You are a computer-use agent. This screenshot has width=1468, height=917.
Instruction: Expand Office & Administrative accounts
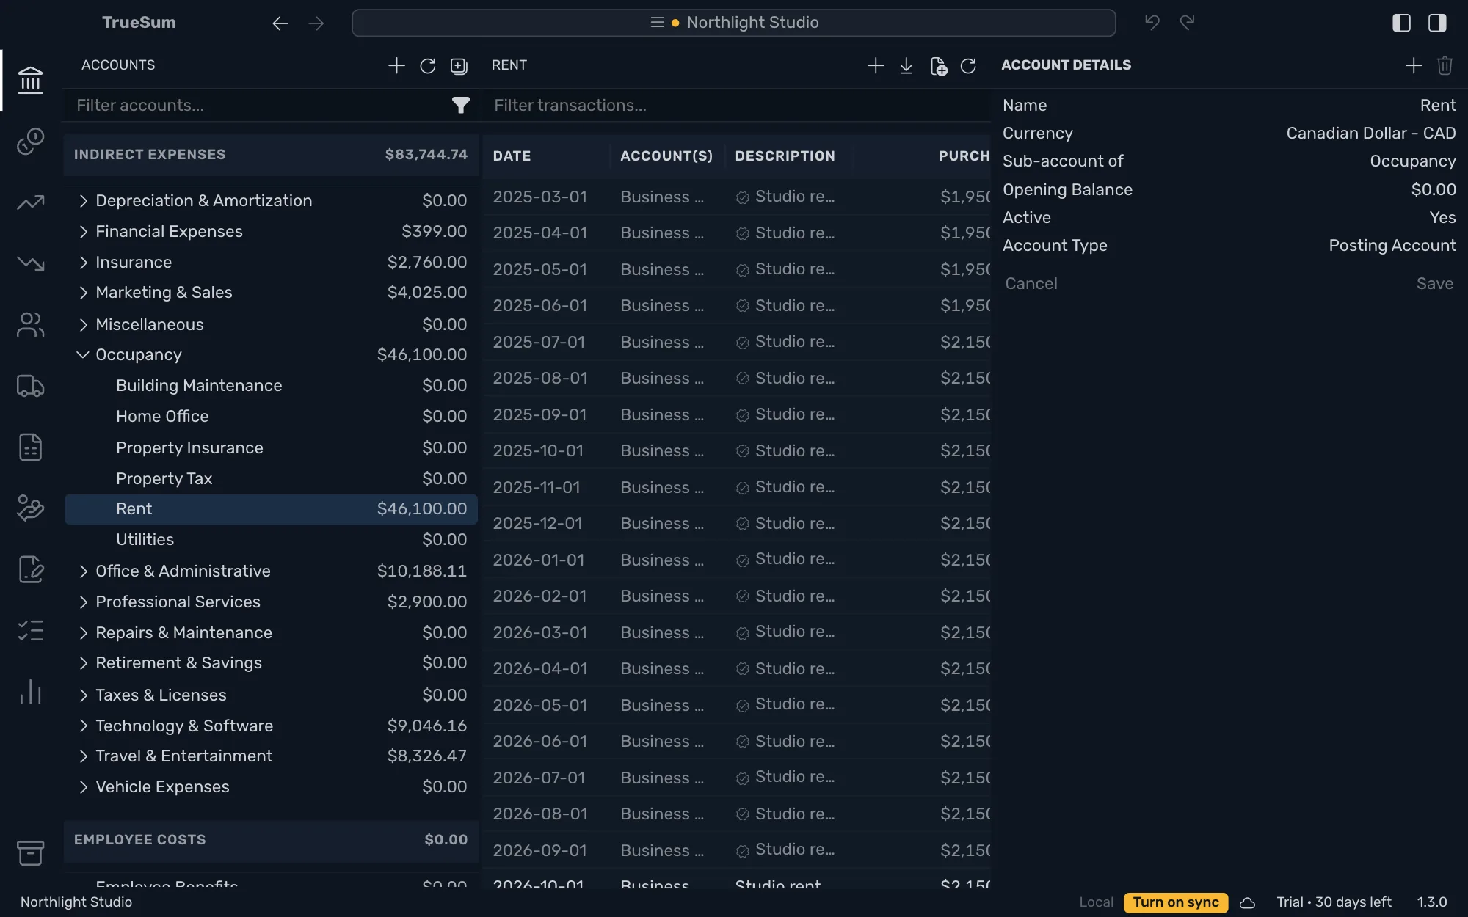pos(83,571)
